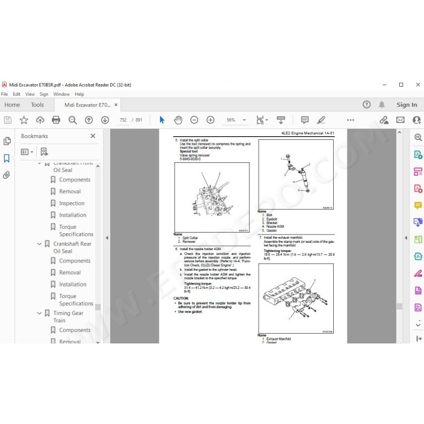This screenshot has height=424, width=424.
Task: Open Installation bookmark under Rear Oil Seal
Action: click(x=73, y=285)
